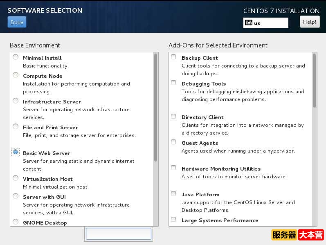The width and height of the screenshot is (326, 245).
Task: Select Compute Node radio button
Action: (x=16, y=75)
